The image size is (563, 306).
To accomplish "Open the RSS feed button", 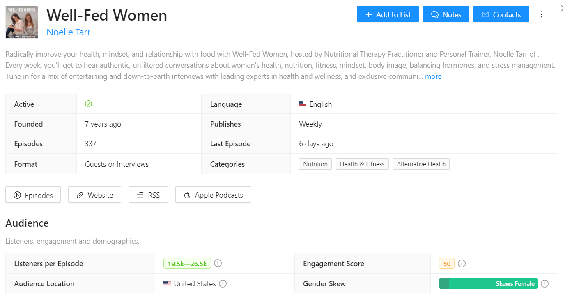I will pyautogui.click(x=148, y=195).
